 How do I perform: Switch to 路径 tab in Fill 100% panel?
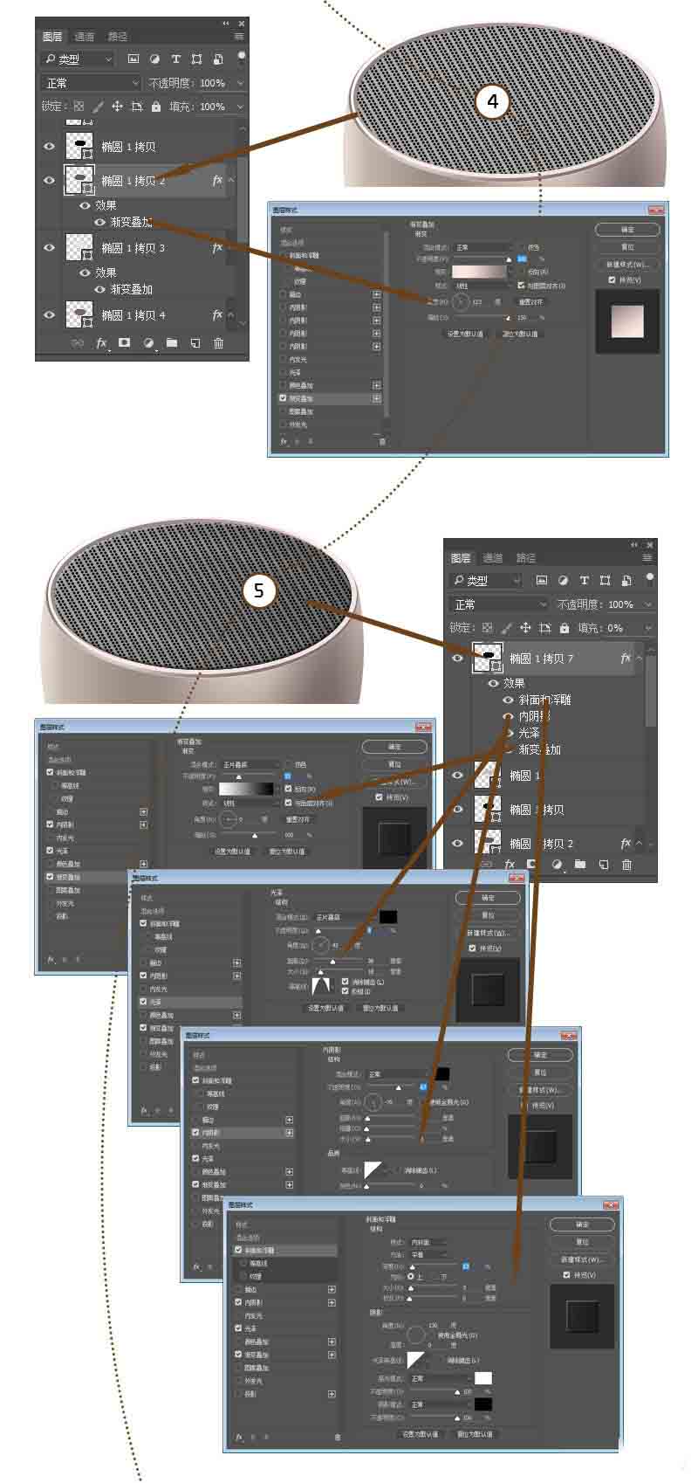coord(118,37)
